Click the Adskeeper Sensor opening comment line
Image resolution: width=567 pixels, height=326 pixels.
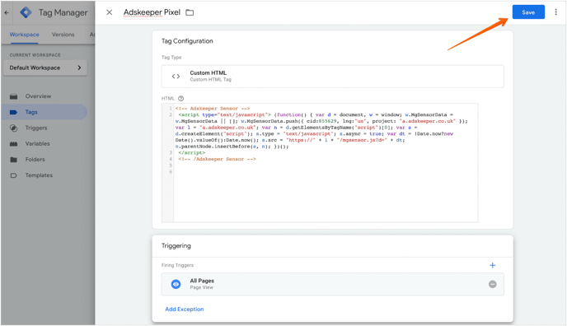click(x=213, y=109)
